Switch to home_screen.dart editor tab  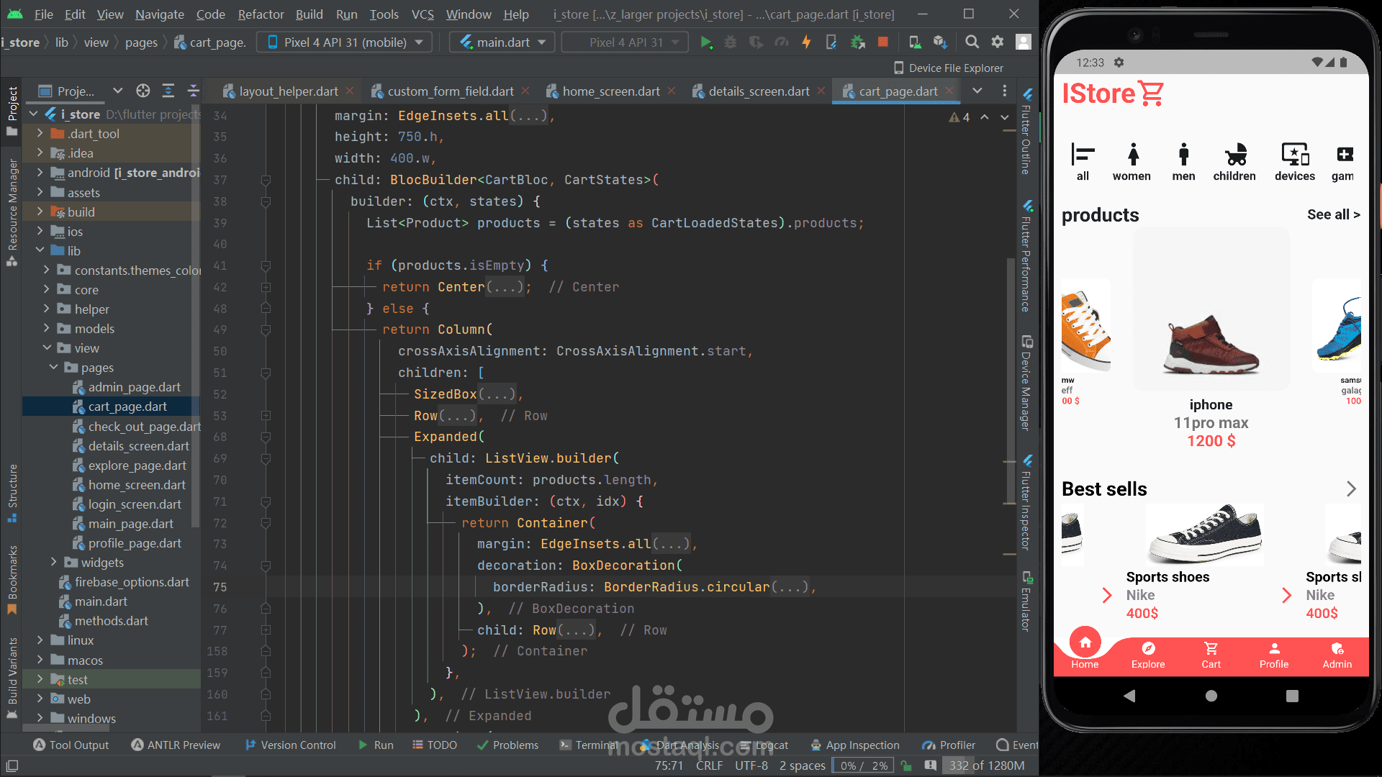pos(610,91)
